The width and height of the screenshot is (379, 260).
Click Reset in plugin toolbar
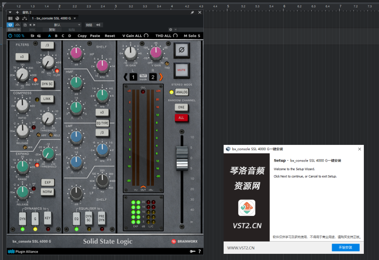110,36
